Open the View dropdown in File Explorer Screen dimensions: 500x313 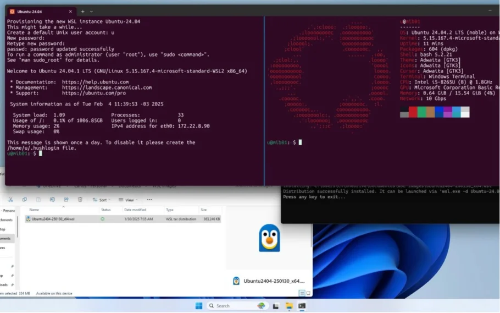click(x=128, y=200)
